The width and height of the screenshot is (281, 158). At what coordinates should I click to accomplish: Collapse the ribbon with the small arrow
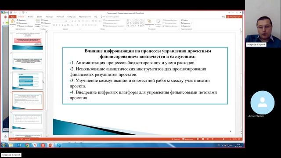(240, 29)
